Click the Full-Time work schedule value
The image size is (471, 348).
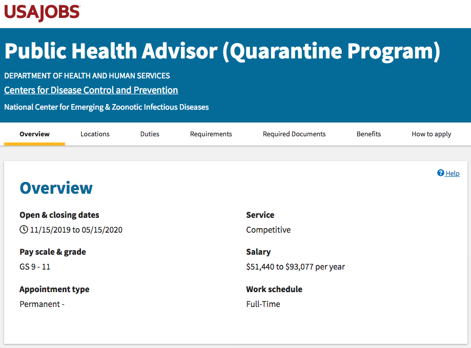point(263,304)
